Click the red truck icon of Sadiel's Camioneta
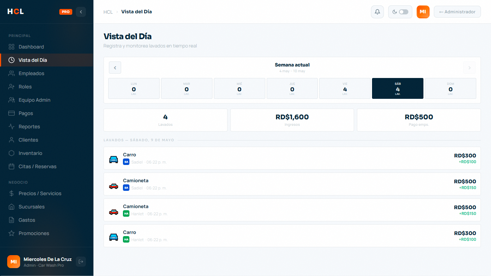Image resolution: width=491 pixels, height=276 pixels. tap(114, 186)
